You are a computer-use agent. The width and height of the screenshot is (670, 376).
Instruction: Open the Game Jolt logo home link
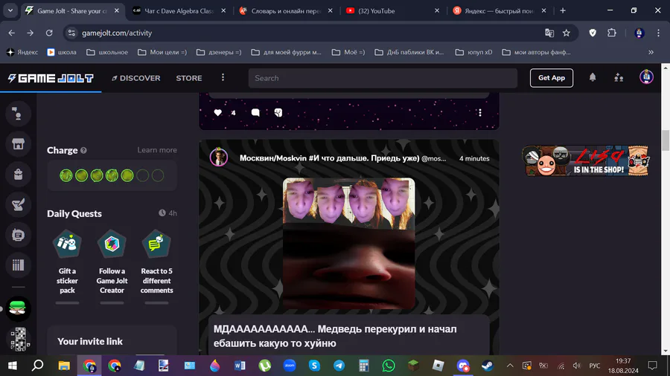51,78
